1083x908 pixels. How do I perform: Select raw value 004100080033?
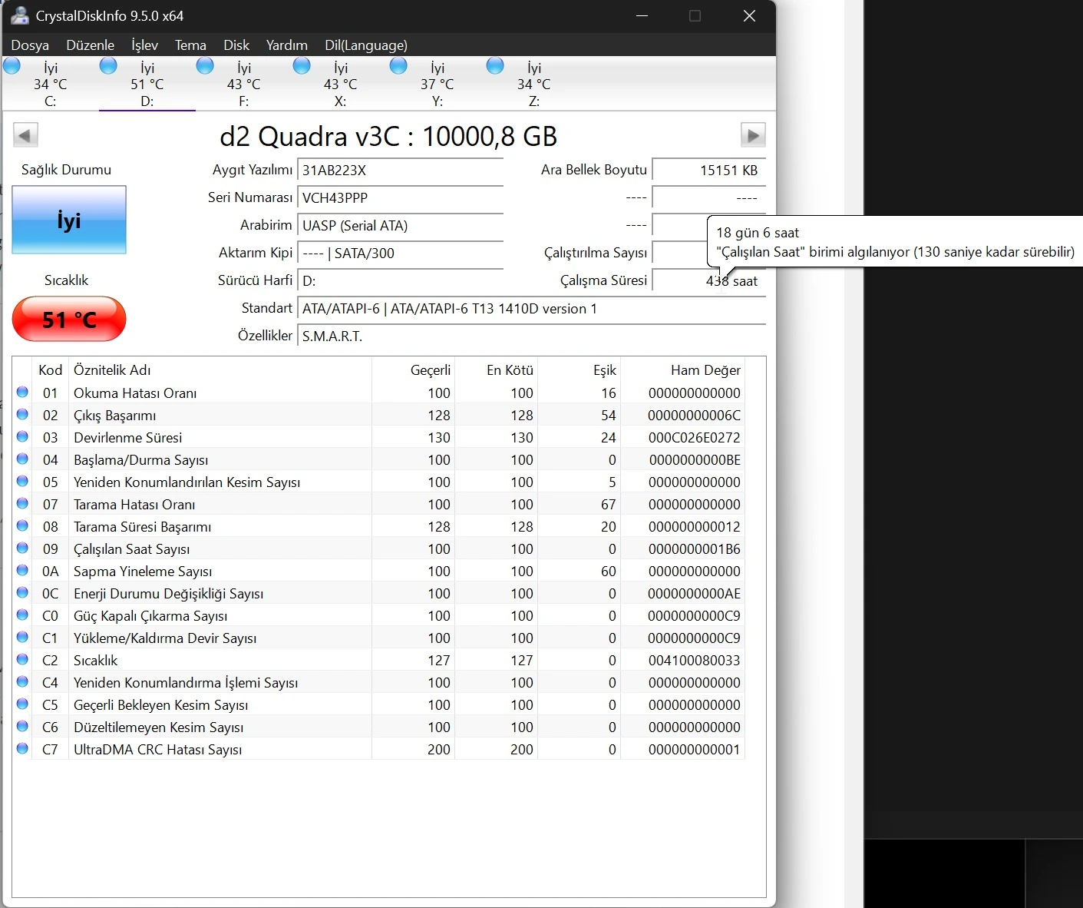point(695,661)
